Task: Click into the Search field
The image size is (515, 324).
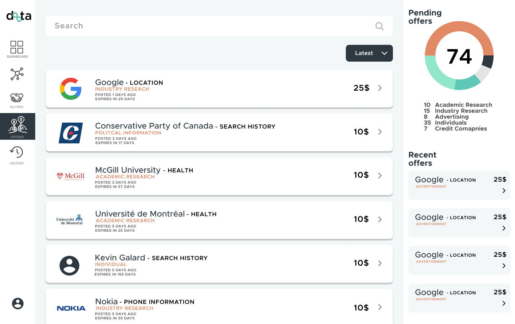Action: coord(219,26)
